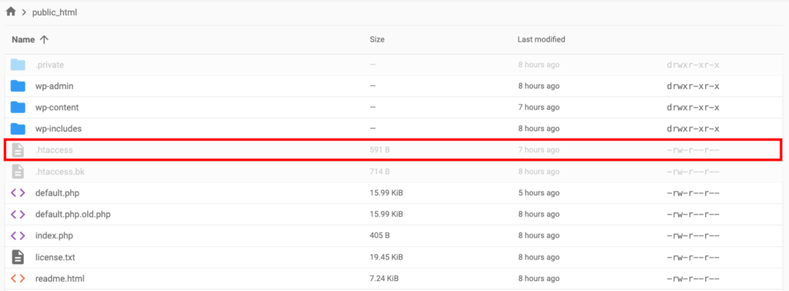Click the 714 B size value
The height and width of the screenshot is (291, 789).
379,172
